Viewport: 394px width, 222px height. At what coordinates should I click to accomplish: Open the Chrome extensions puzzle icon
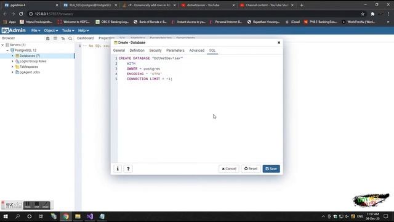click(x=372, y=14)
